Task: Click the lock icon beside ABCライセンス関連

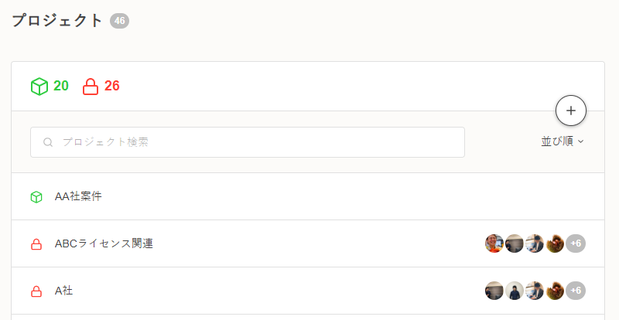Action: [36, 244]
